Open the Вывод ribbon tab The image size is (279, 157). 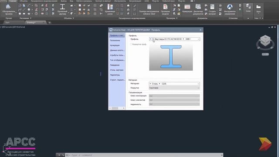click(64, 1)
